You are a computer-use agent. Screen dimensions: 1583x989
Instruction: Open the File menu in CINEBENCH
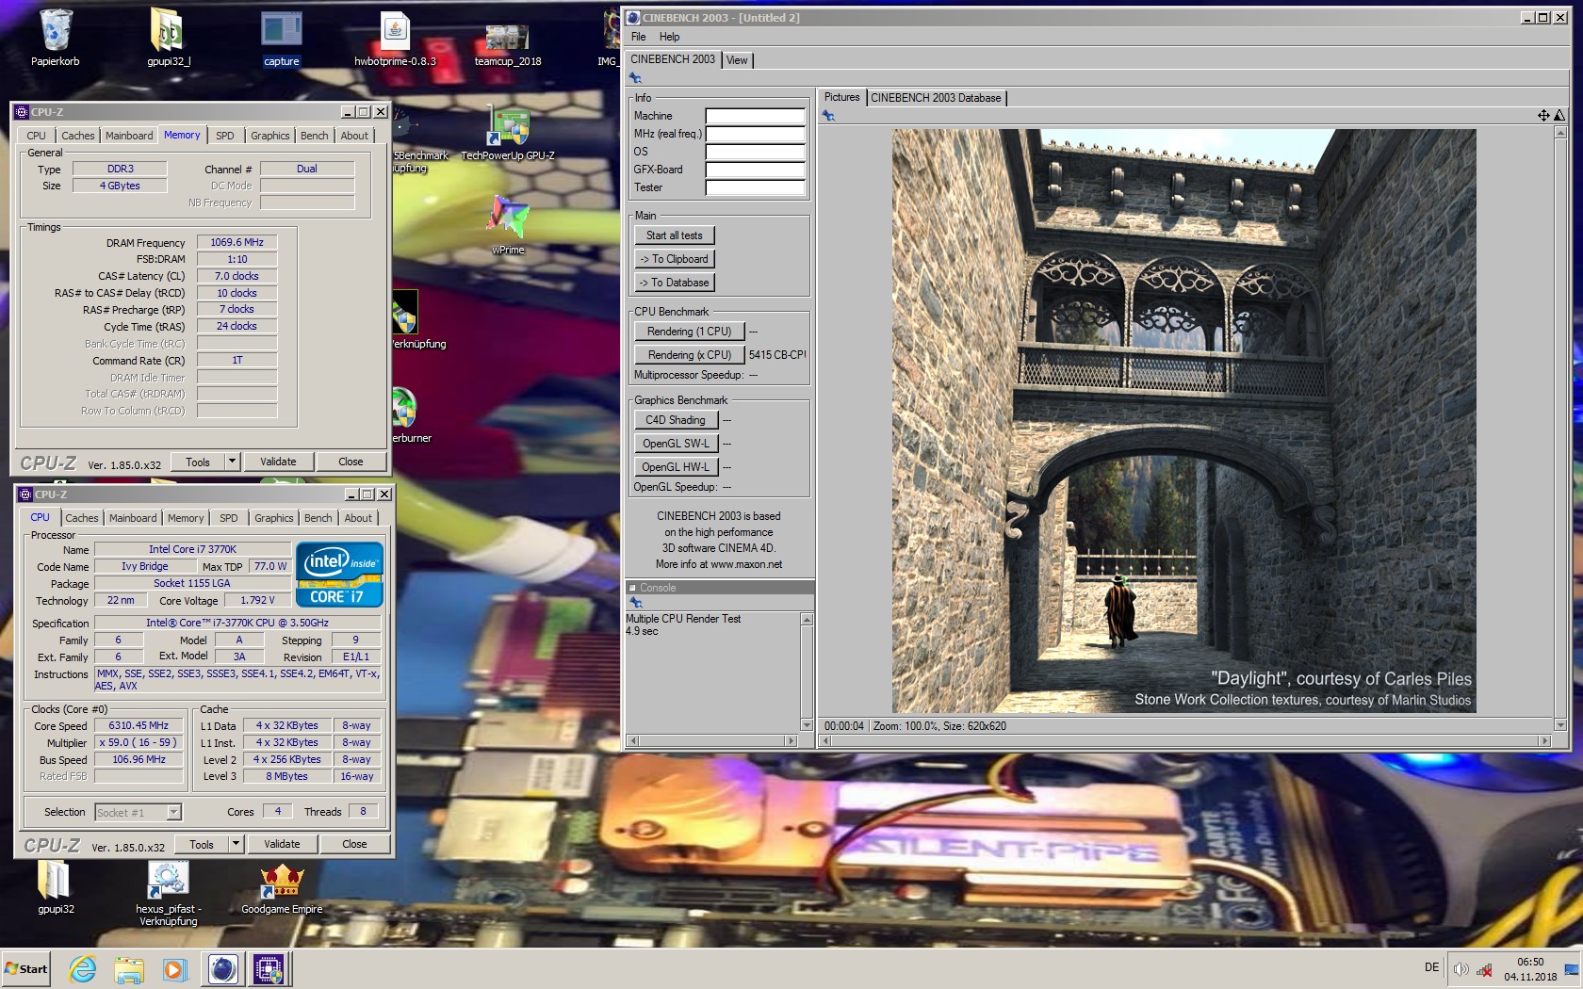point(638,37)
